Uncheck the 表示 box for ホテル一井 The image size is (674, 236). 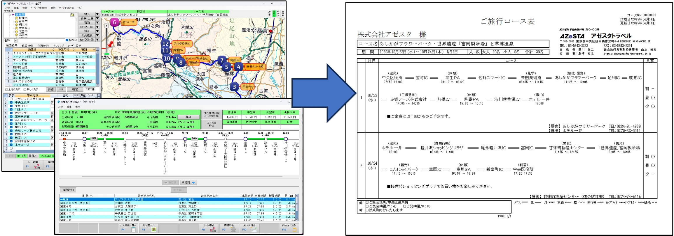click(11, 145)
